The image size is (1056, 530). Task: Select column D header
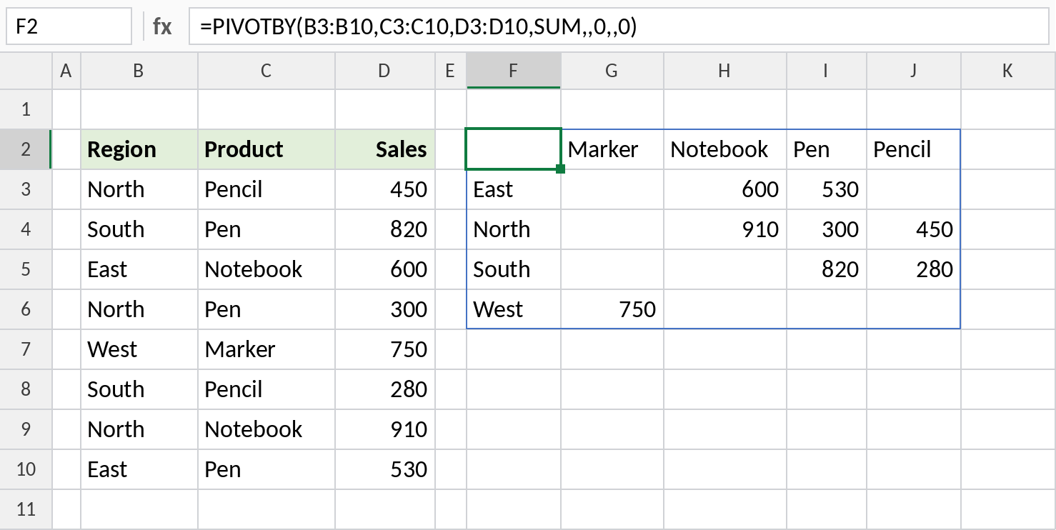[x=385, y=71]
